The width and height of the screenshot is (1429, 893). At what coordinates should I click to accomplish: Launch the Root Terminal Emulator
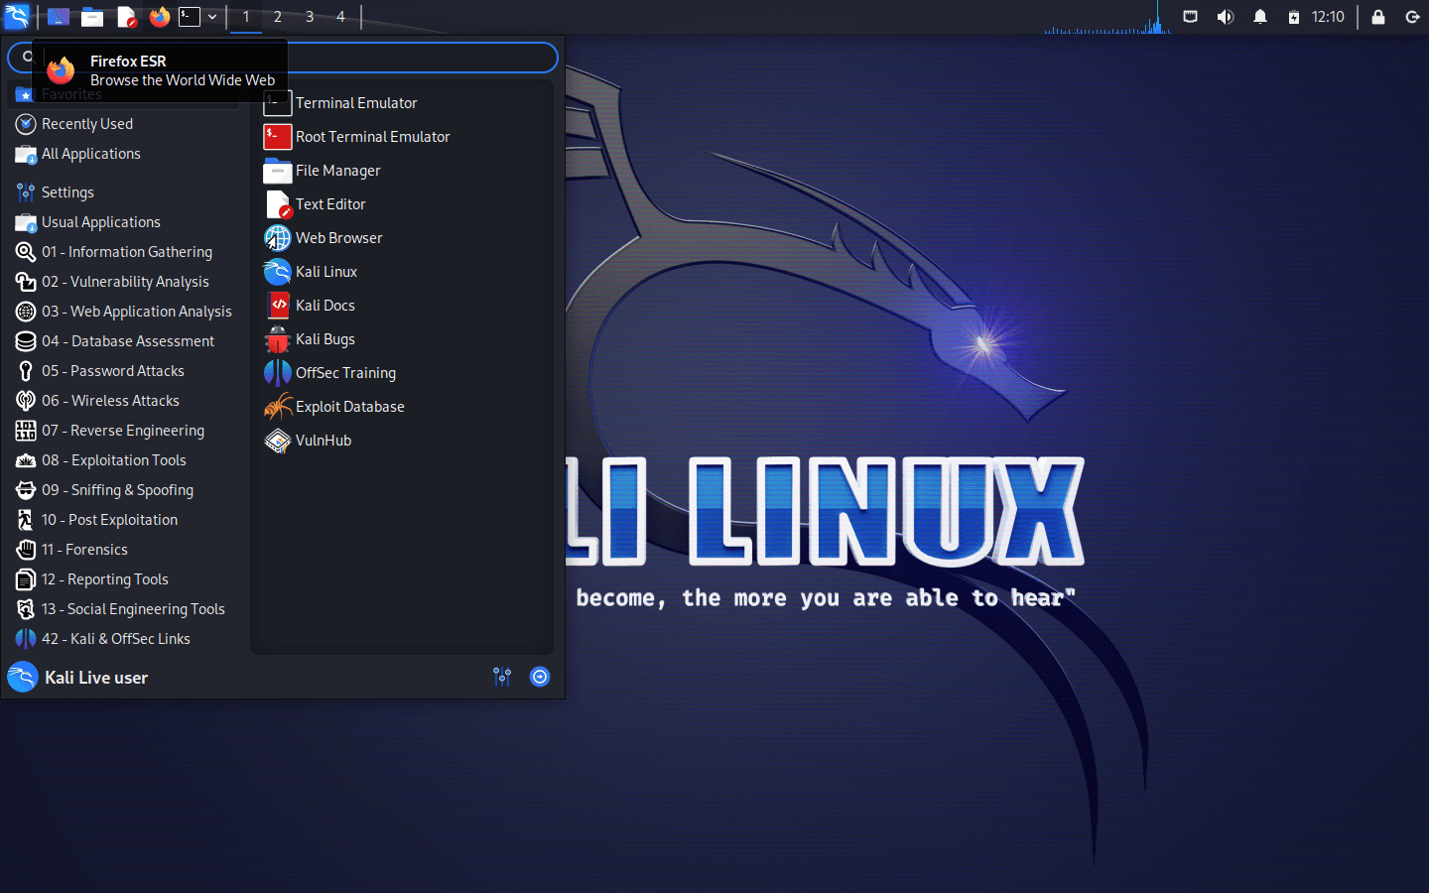(372, 136)
